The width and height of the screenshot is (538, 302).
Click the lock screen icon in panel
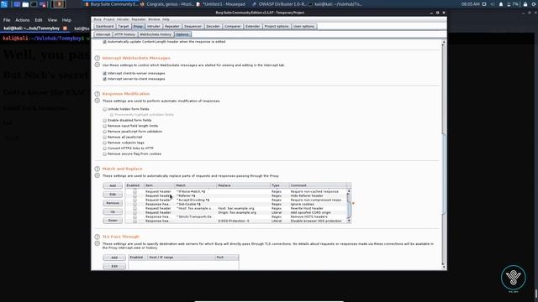pyautogui.click(x=525, y=4)
